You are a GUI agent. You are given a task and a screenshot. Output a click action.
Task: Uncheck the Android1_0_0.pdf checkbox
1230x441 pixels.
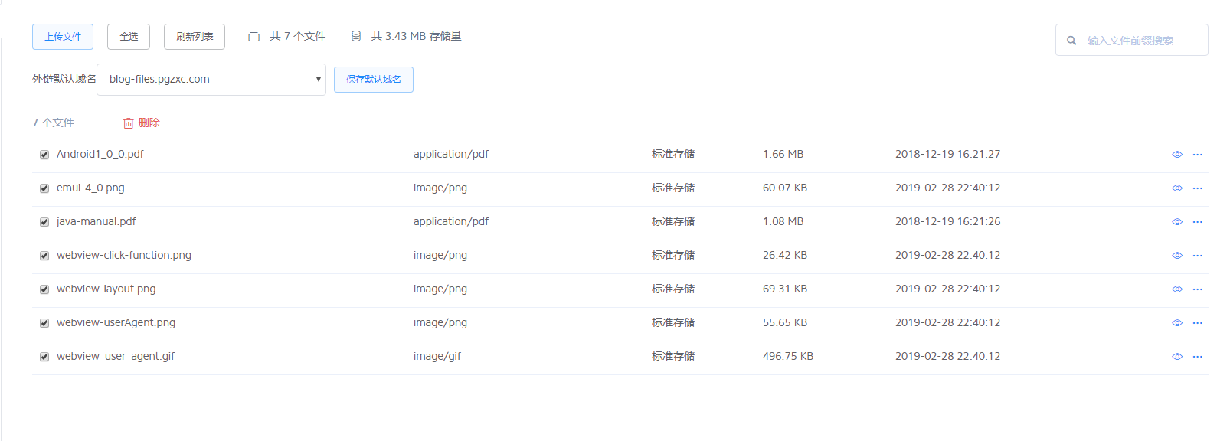pyautogui.click(x=44, y=155)
